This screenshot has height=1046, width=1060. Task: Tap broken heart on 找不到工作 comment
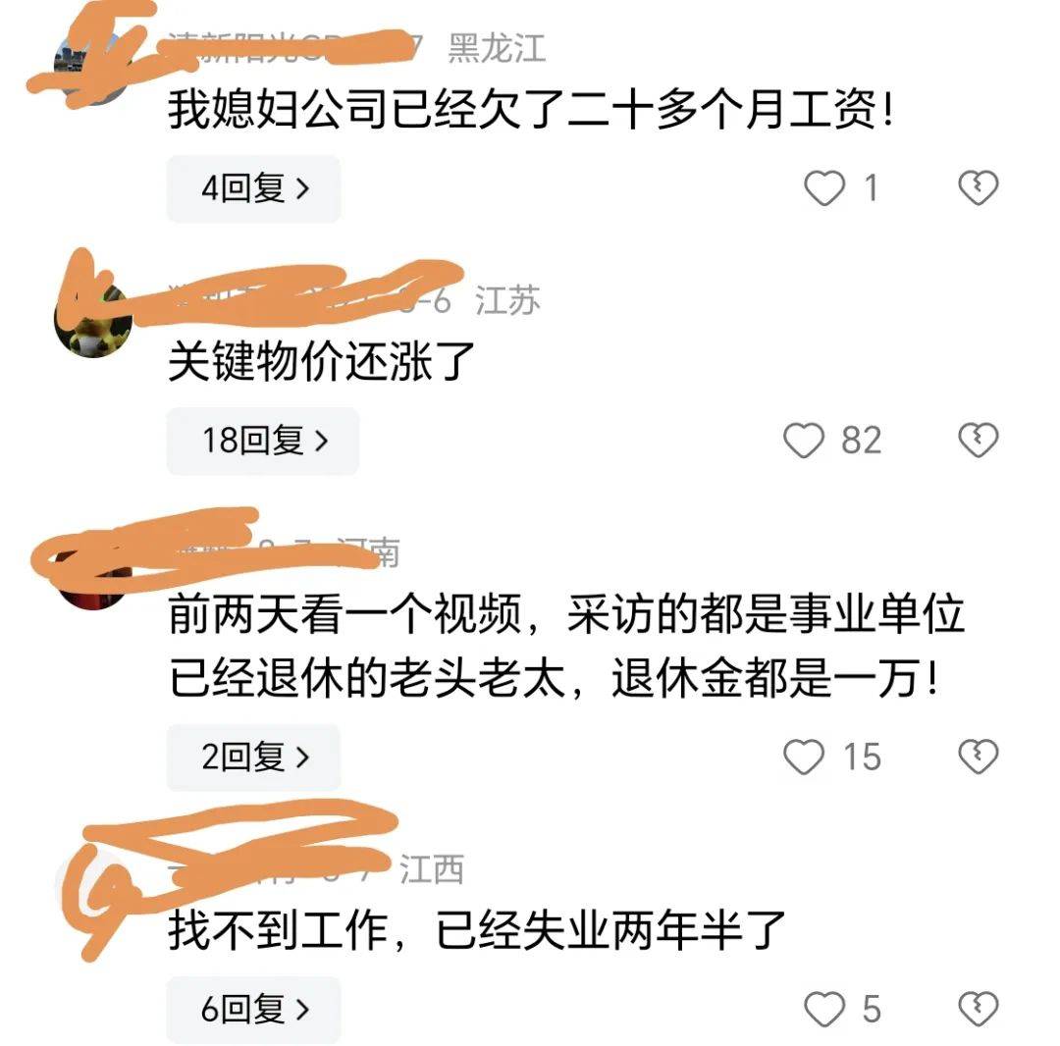[x=979, y=1010]
